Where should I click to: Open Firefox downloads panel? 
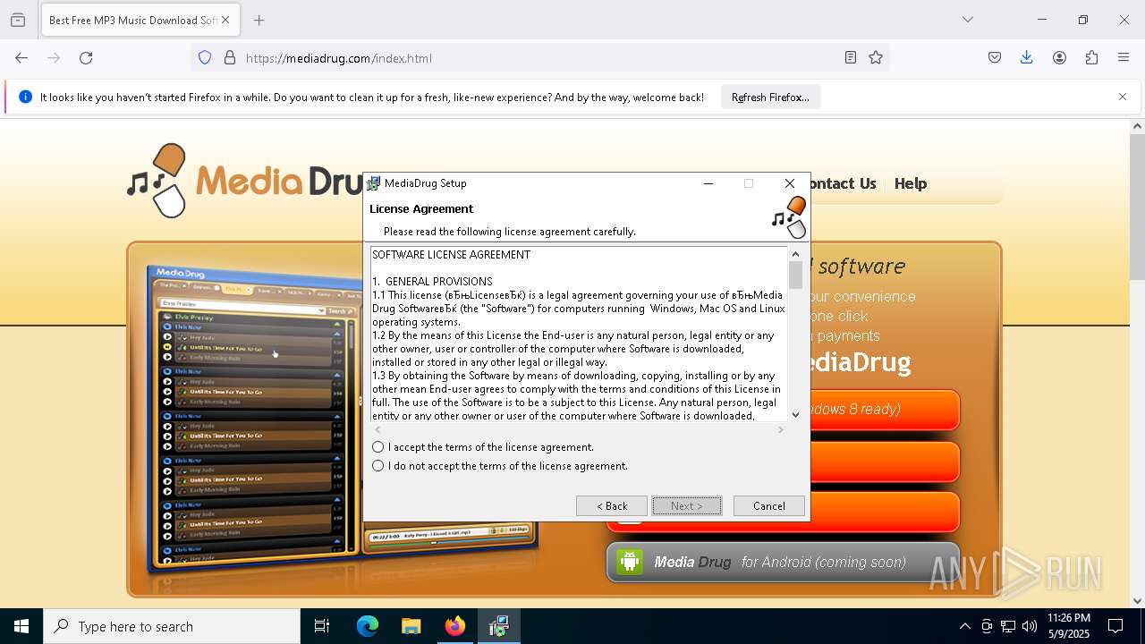(x=1027, y=58)
